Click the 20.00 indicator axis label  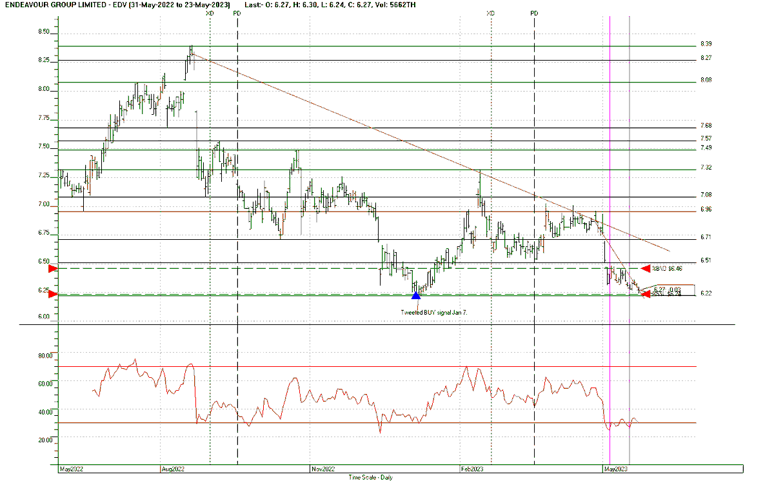(45, 440)
